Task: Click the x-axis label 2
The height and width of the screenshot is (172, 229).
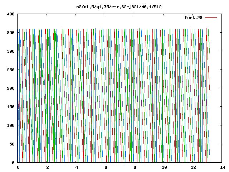Action: [48, 167]
